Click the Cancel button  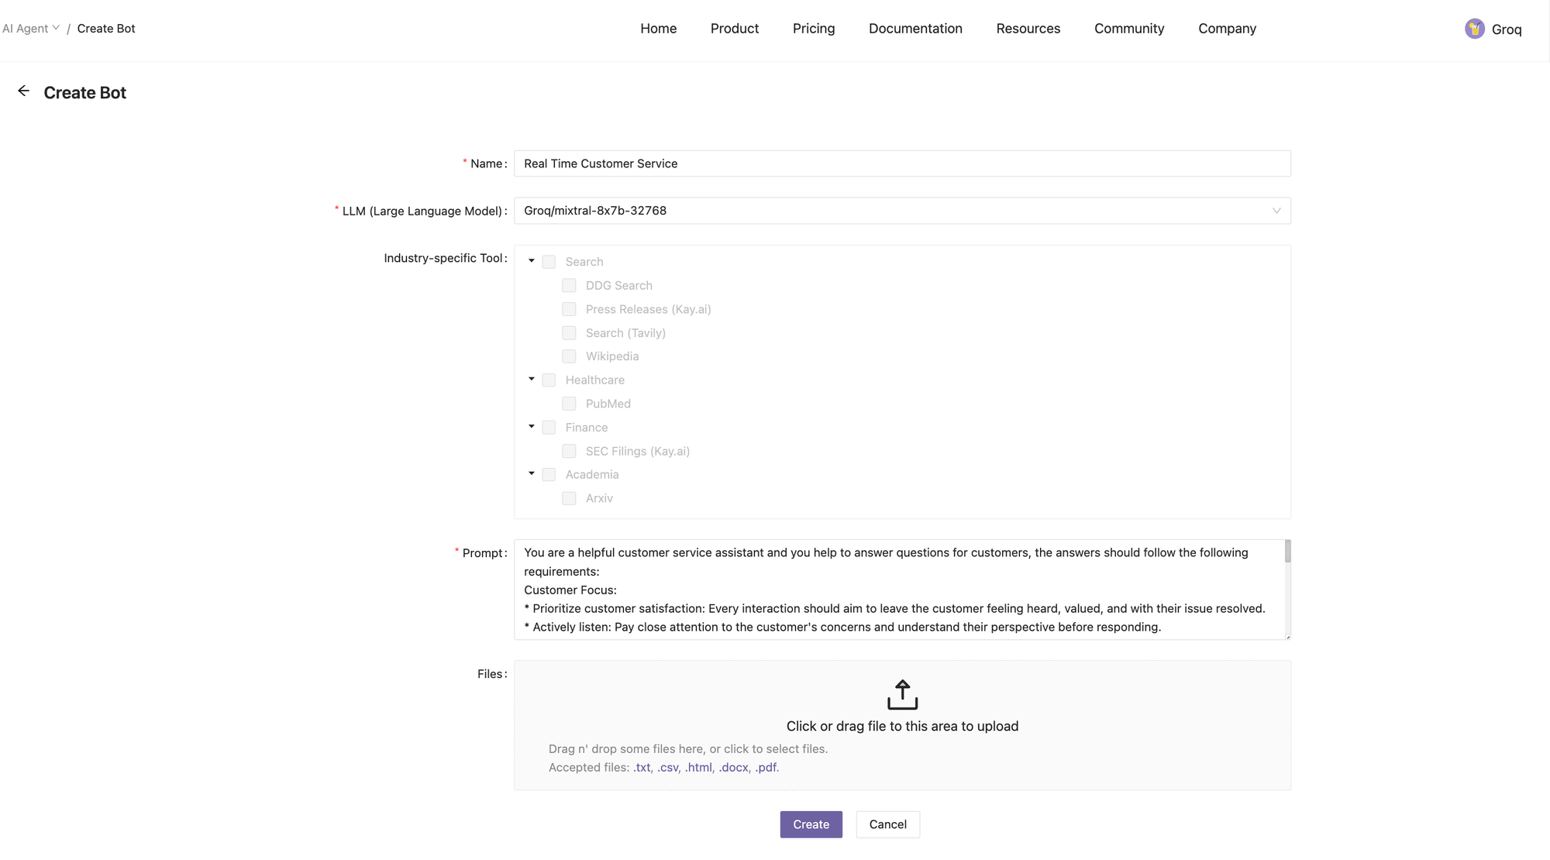coord(887,824)
